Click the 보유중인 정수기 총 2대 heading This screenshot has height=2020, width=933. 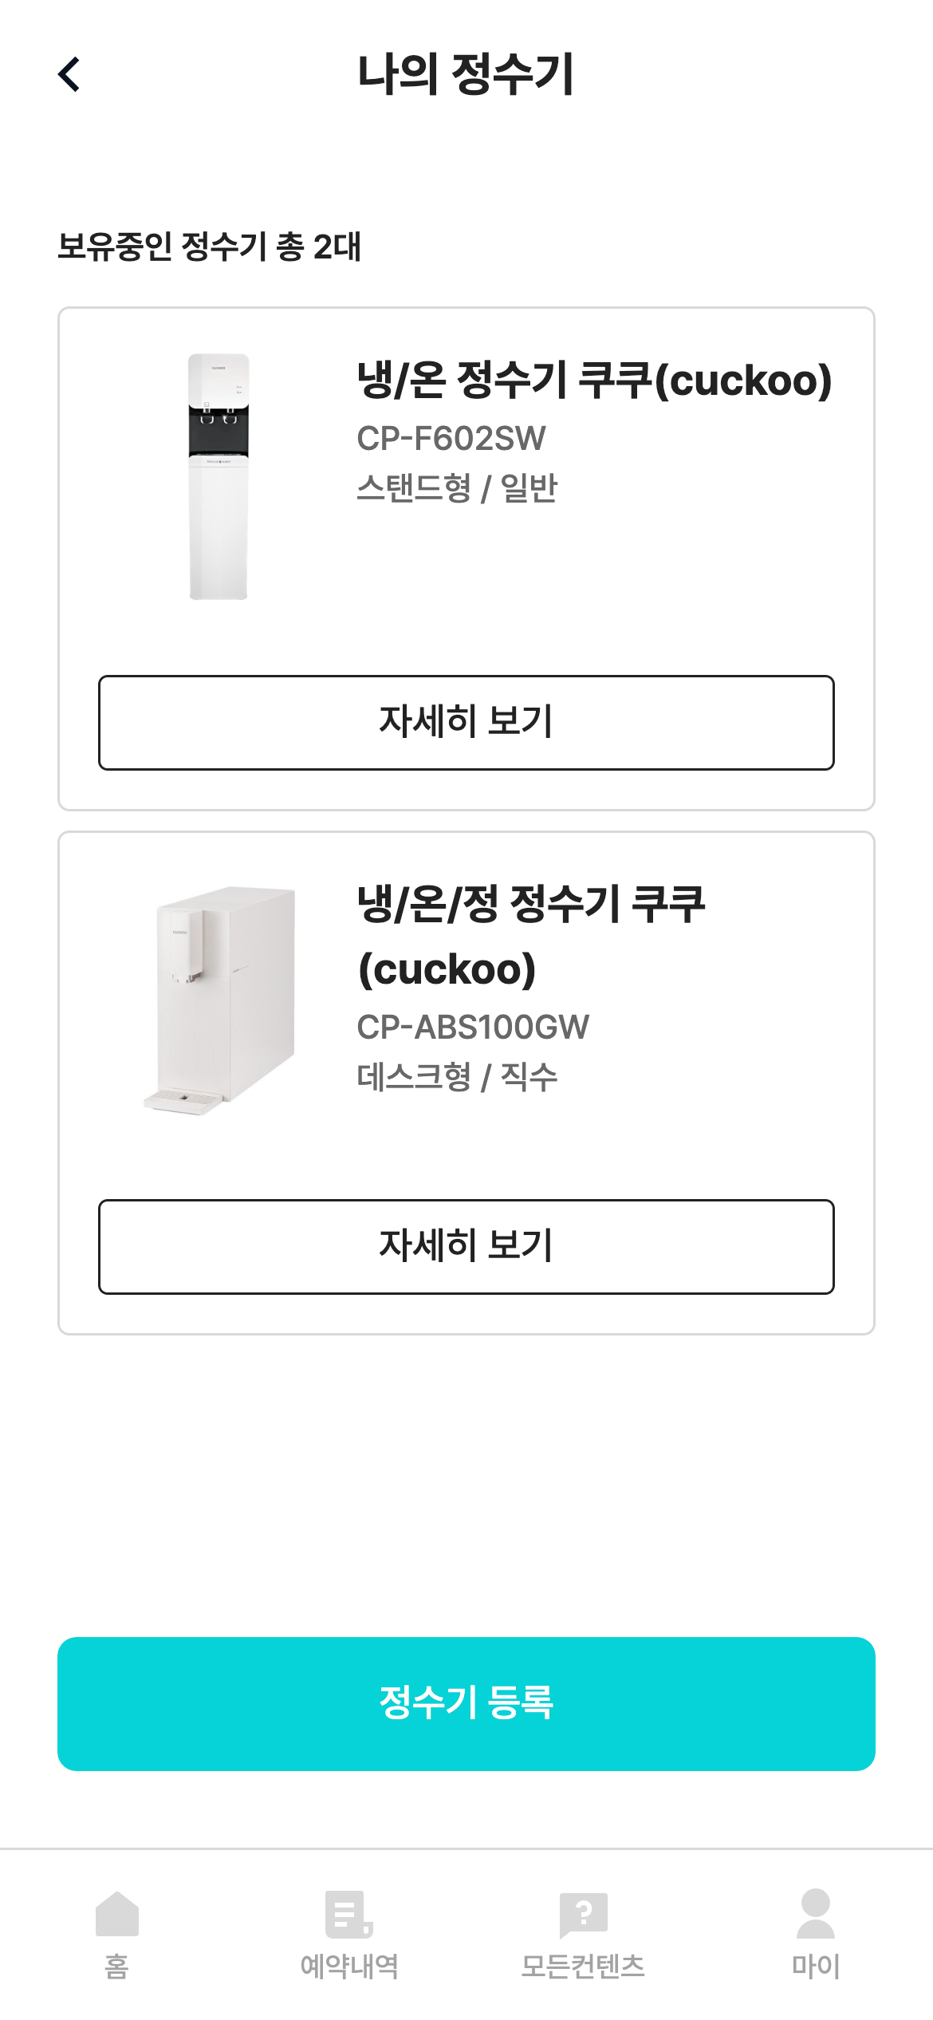(210, 247)
